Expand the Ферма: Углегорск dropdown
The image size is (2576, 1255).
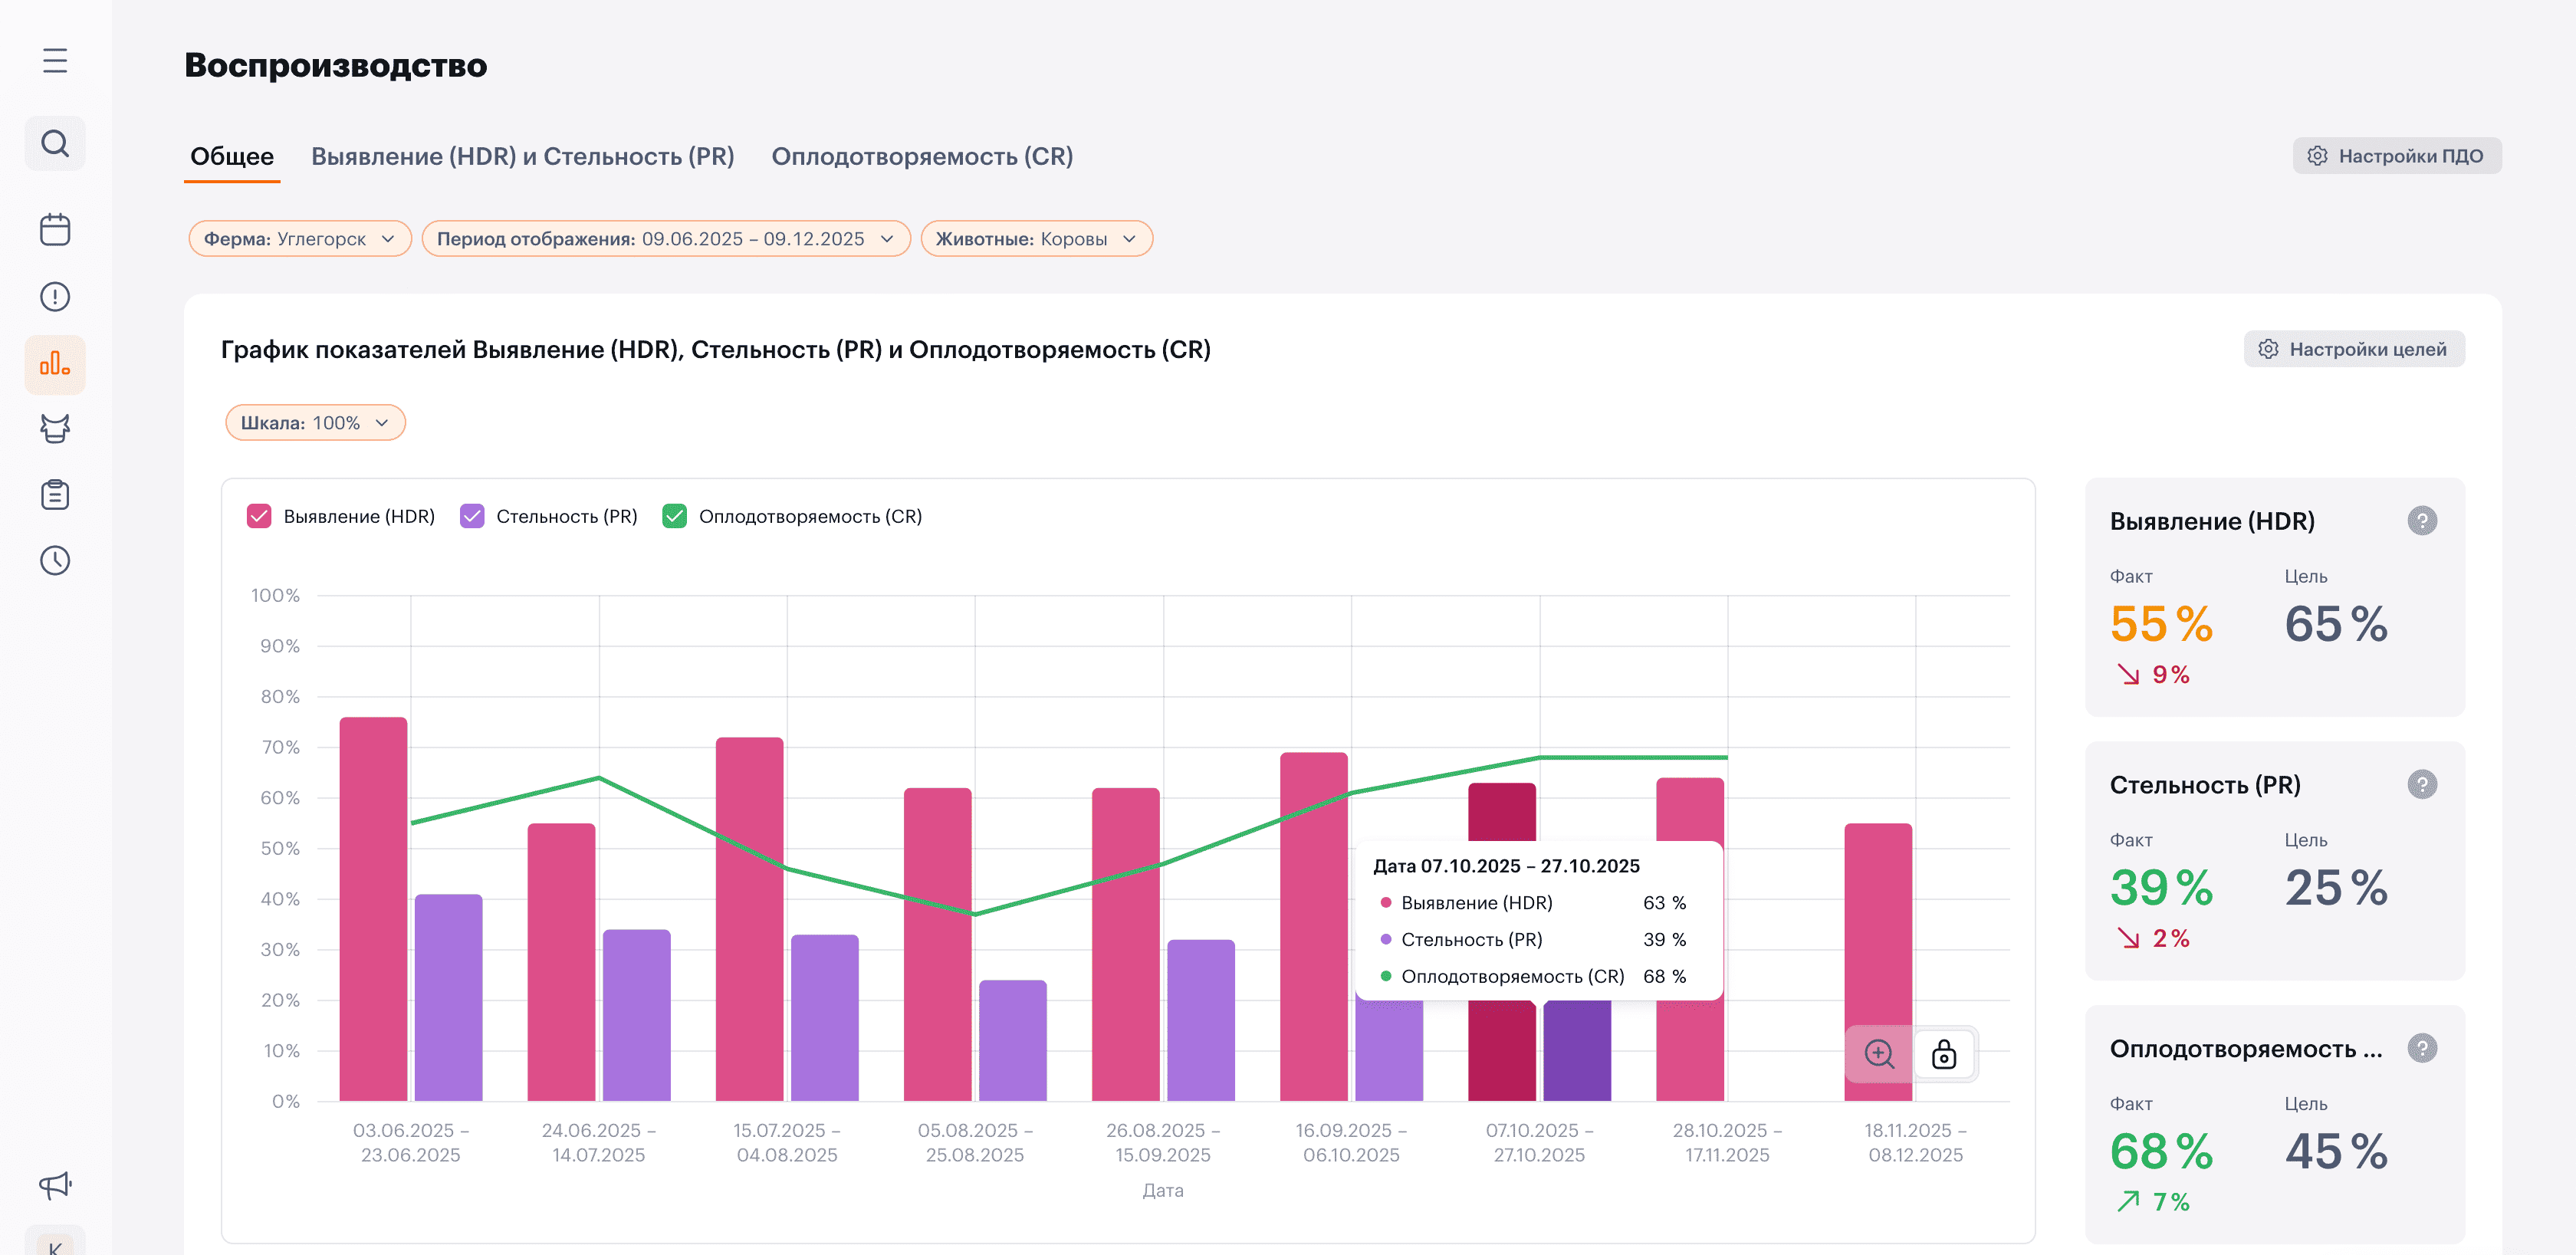[x=300, y=239]
